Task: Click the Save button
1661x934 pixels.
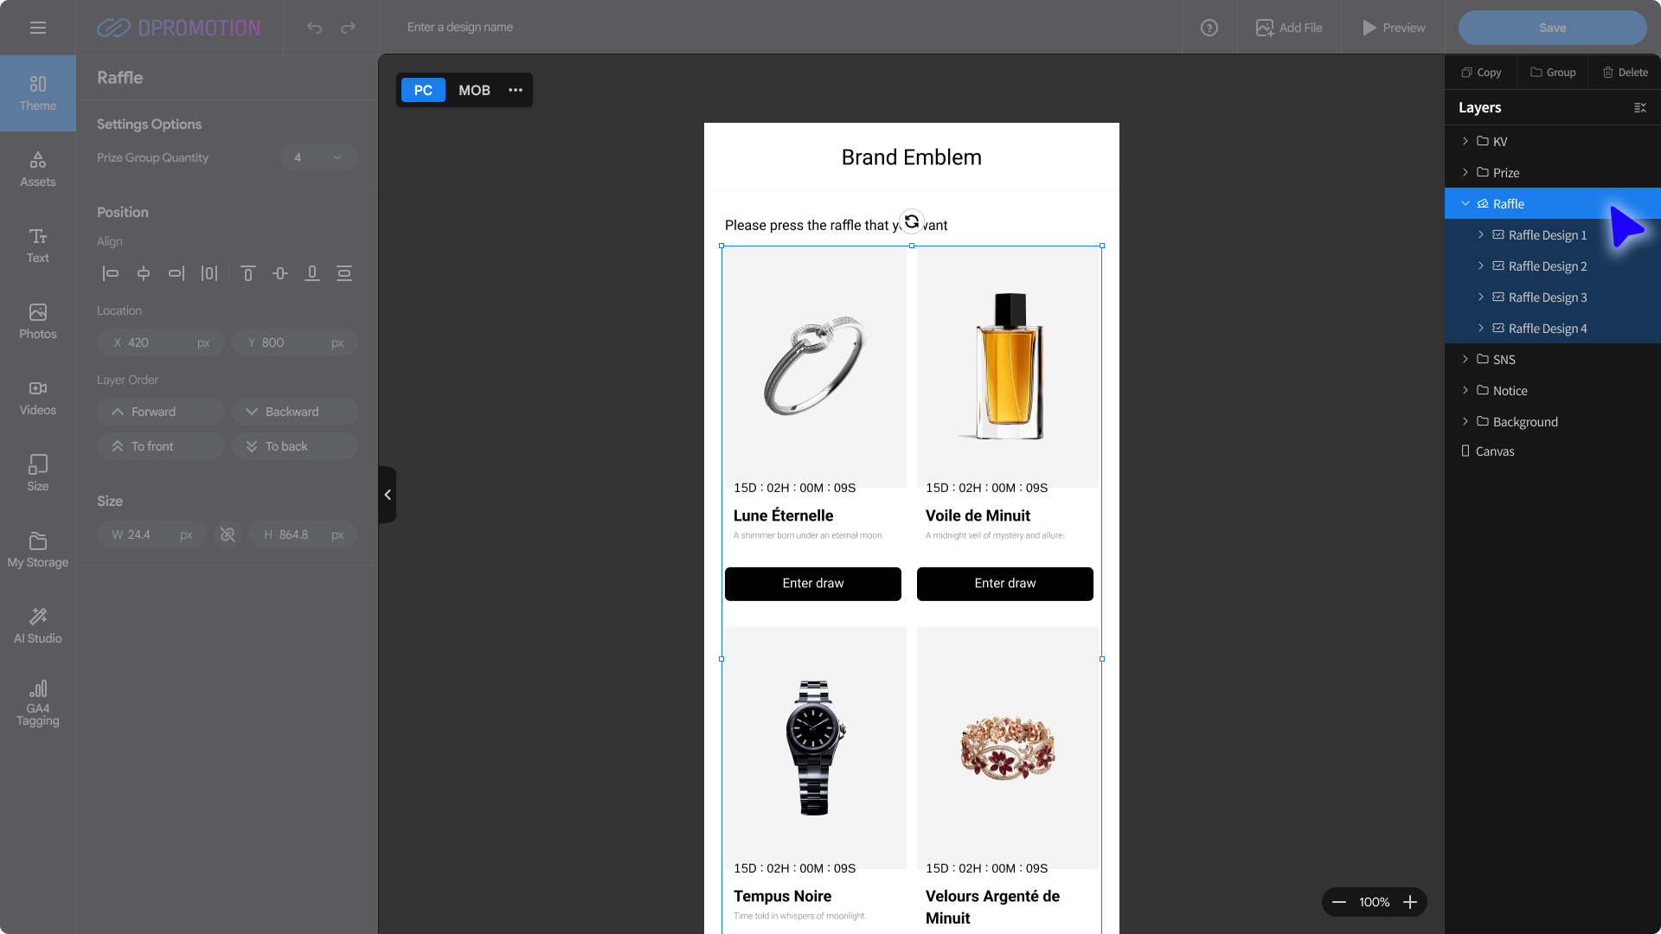Action: pos(1552,28)
